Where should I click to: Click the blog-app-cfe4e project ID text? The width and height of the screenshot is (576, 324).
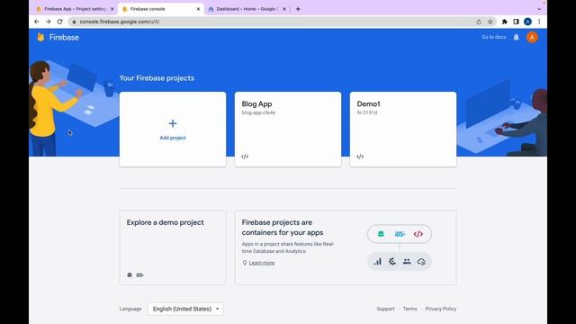[x=258, y=112]
